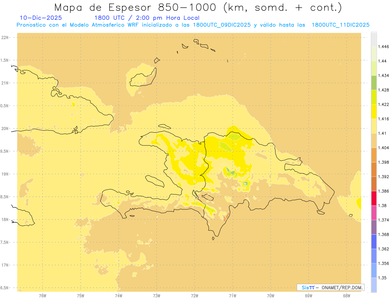Click the legend value '1.44'

(383, 61)
